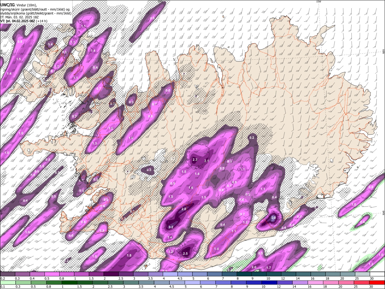
Task: Click the lightest green 0.1–0.3 swatch in lower legend
Action: (x=8, y=283)
